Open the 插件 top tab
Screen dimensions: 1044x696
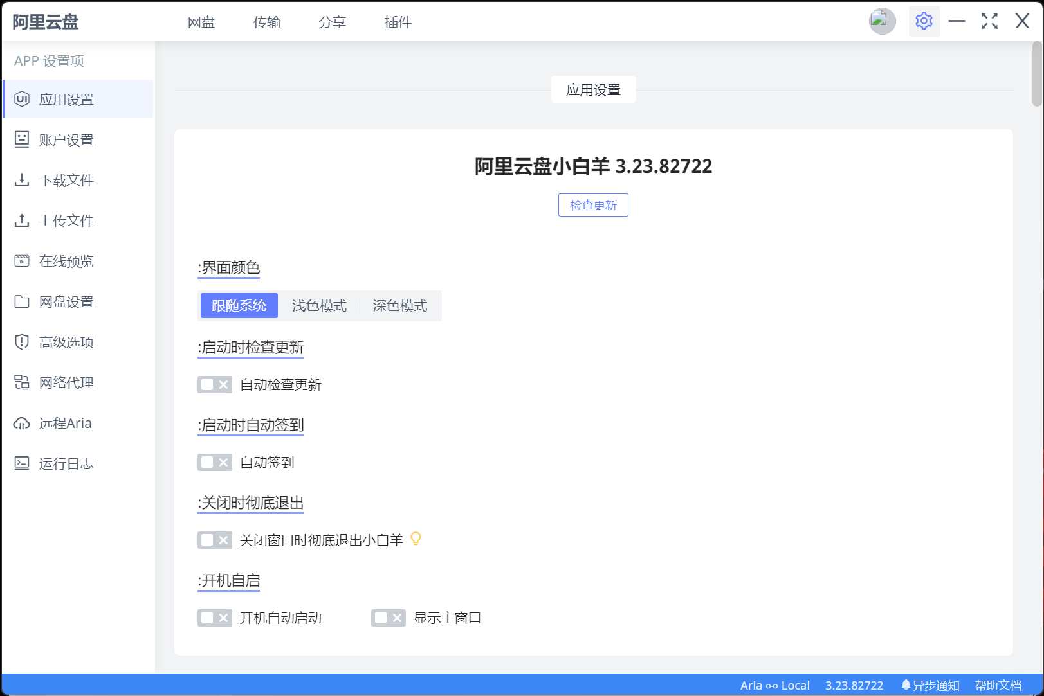tap(398, 22)
